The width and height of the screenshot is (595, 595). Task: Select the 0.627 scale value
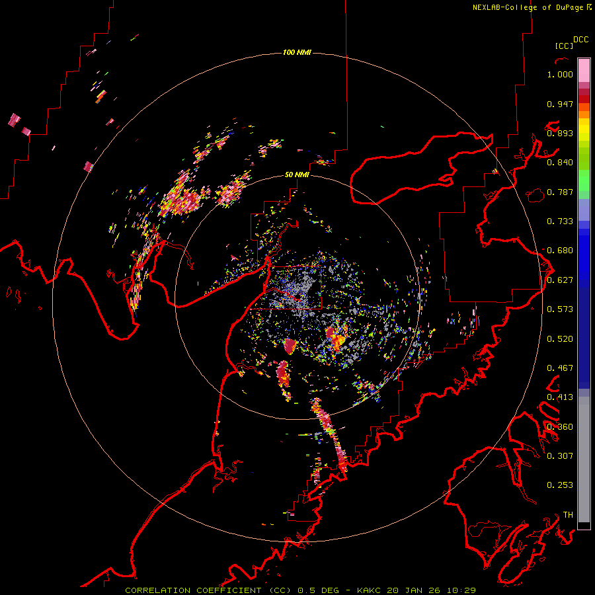(560, 280)
